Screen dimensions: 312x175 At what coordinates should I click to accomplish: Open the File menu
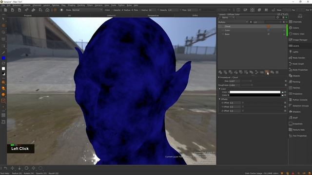tap(3, 5)
